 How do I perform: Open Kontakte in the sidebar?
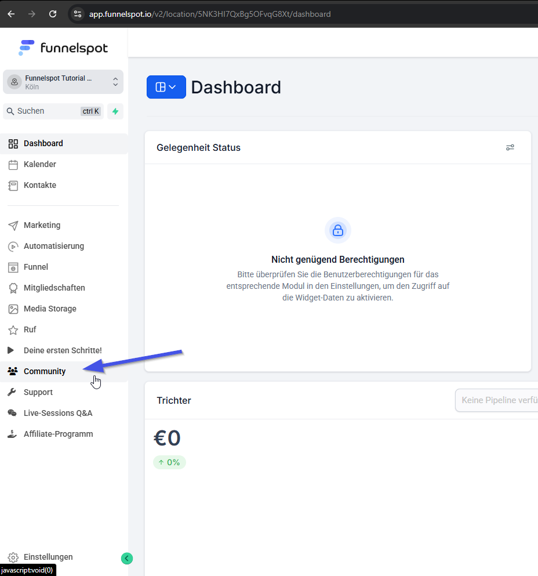tap(63, 185)
